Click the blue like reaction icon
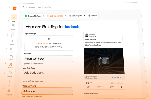The width and height of the screenshot is (151, 100). 87,83
